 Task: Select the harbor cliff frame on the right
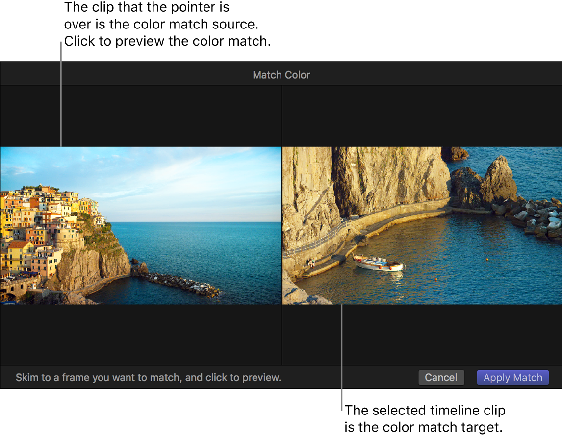[x=422, y=226]
